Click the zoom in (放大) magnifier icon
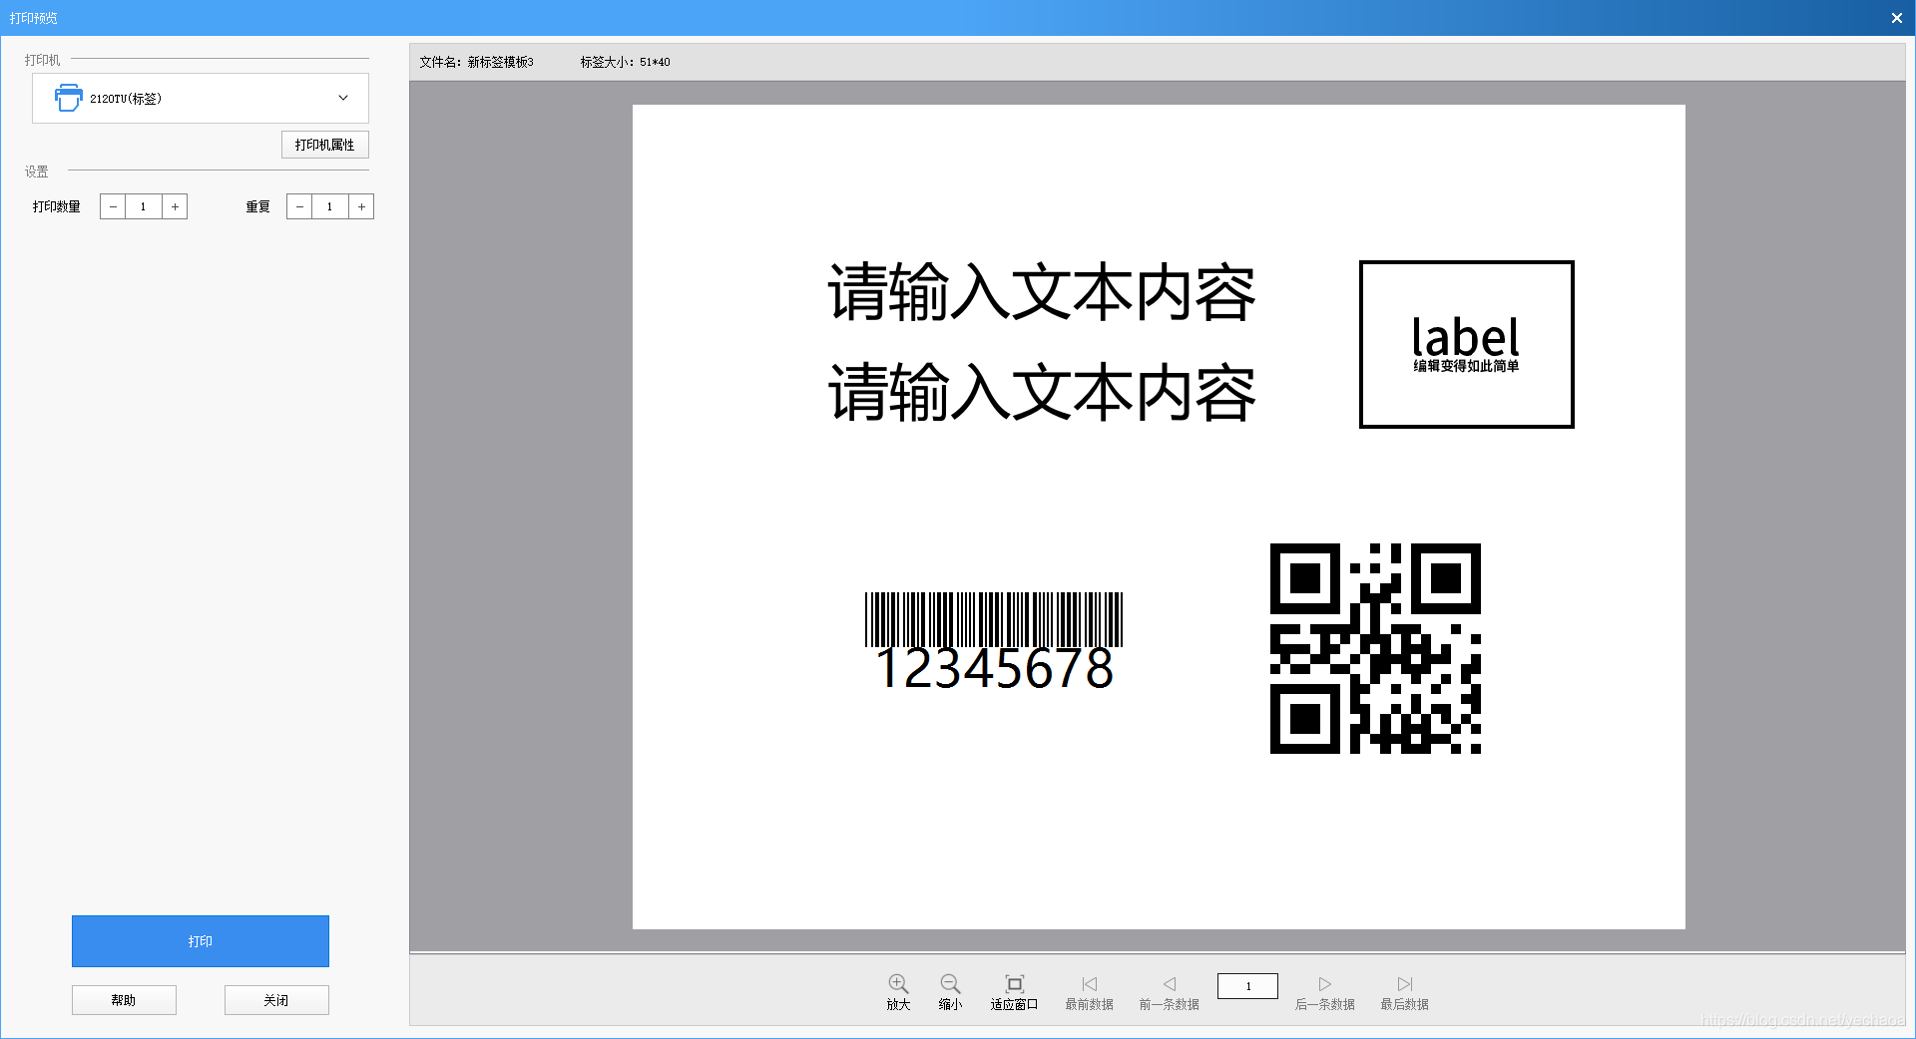The width and height of the screenshot is (1916, 1039). pyautogui.click(x=898, y=984)
